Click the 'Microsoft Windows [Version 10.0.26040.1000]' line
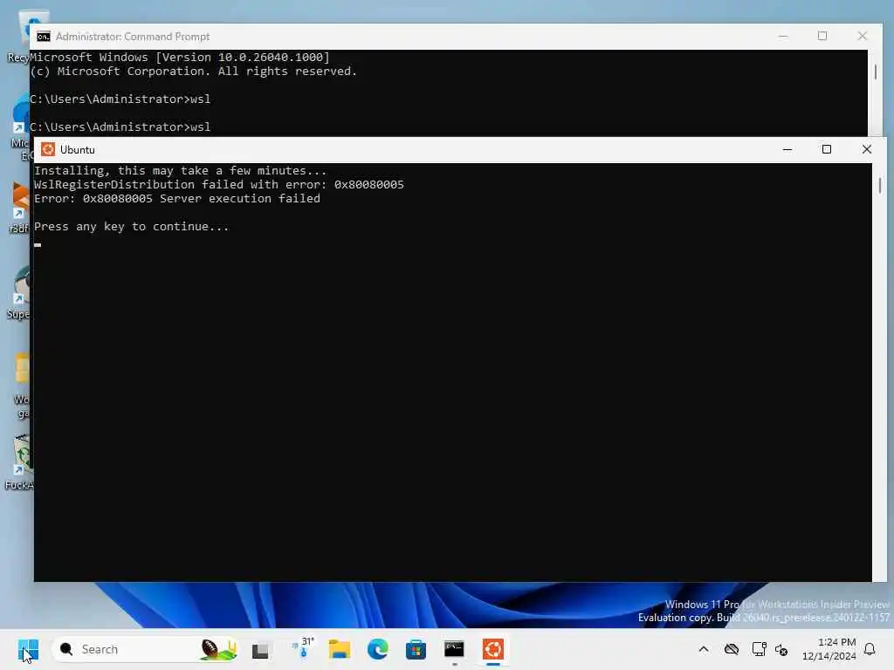This screenshot has height=670, width=894. tap(180, 58)
